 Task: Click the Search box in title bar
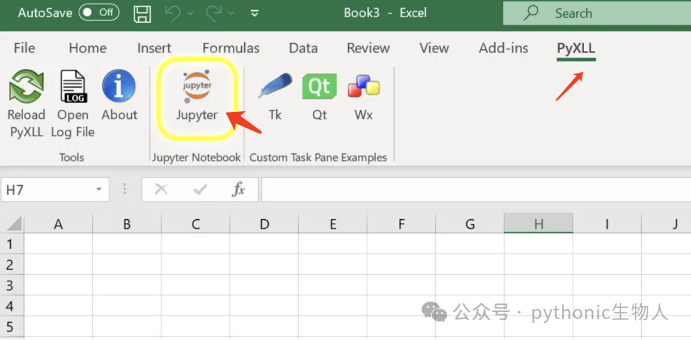(x=597, y=13)
